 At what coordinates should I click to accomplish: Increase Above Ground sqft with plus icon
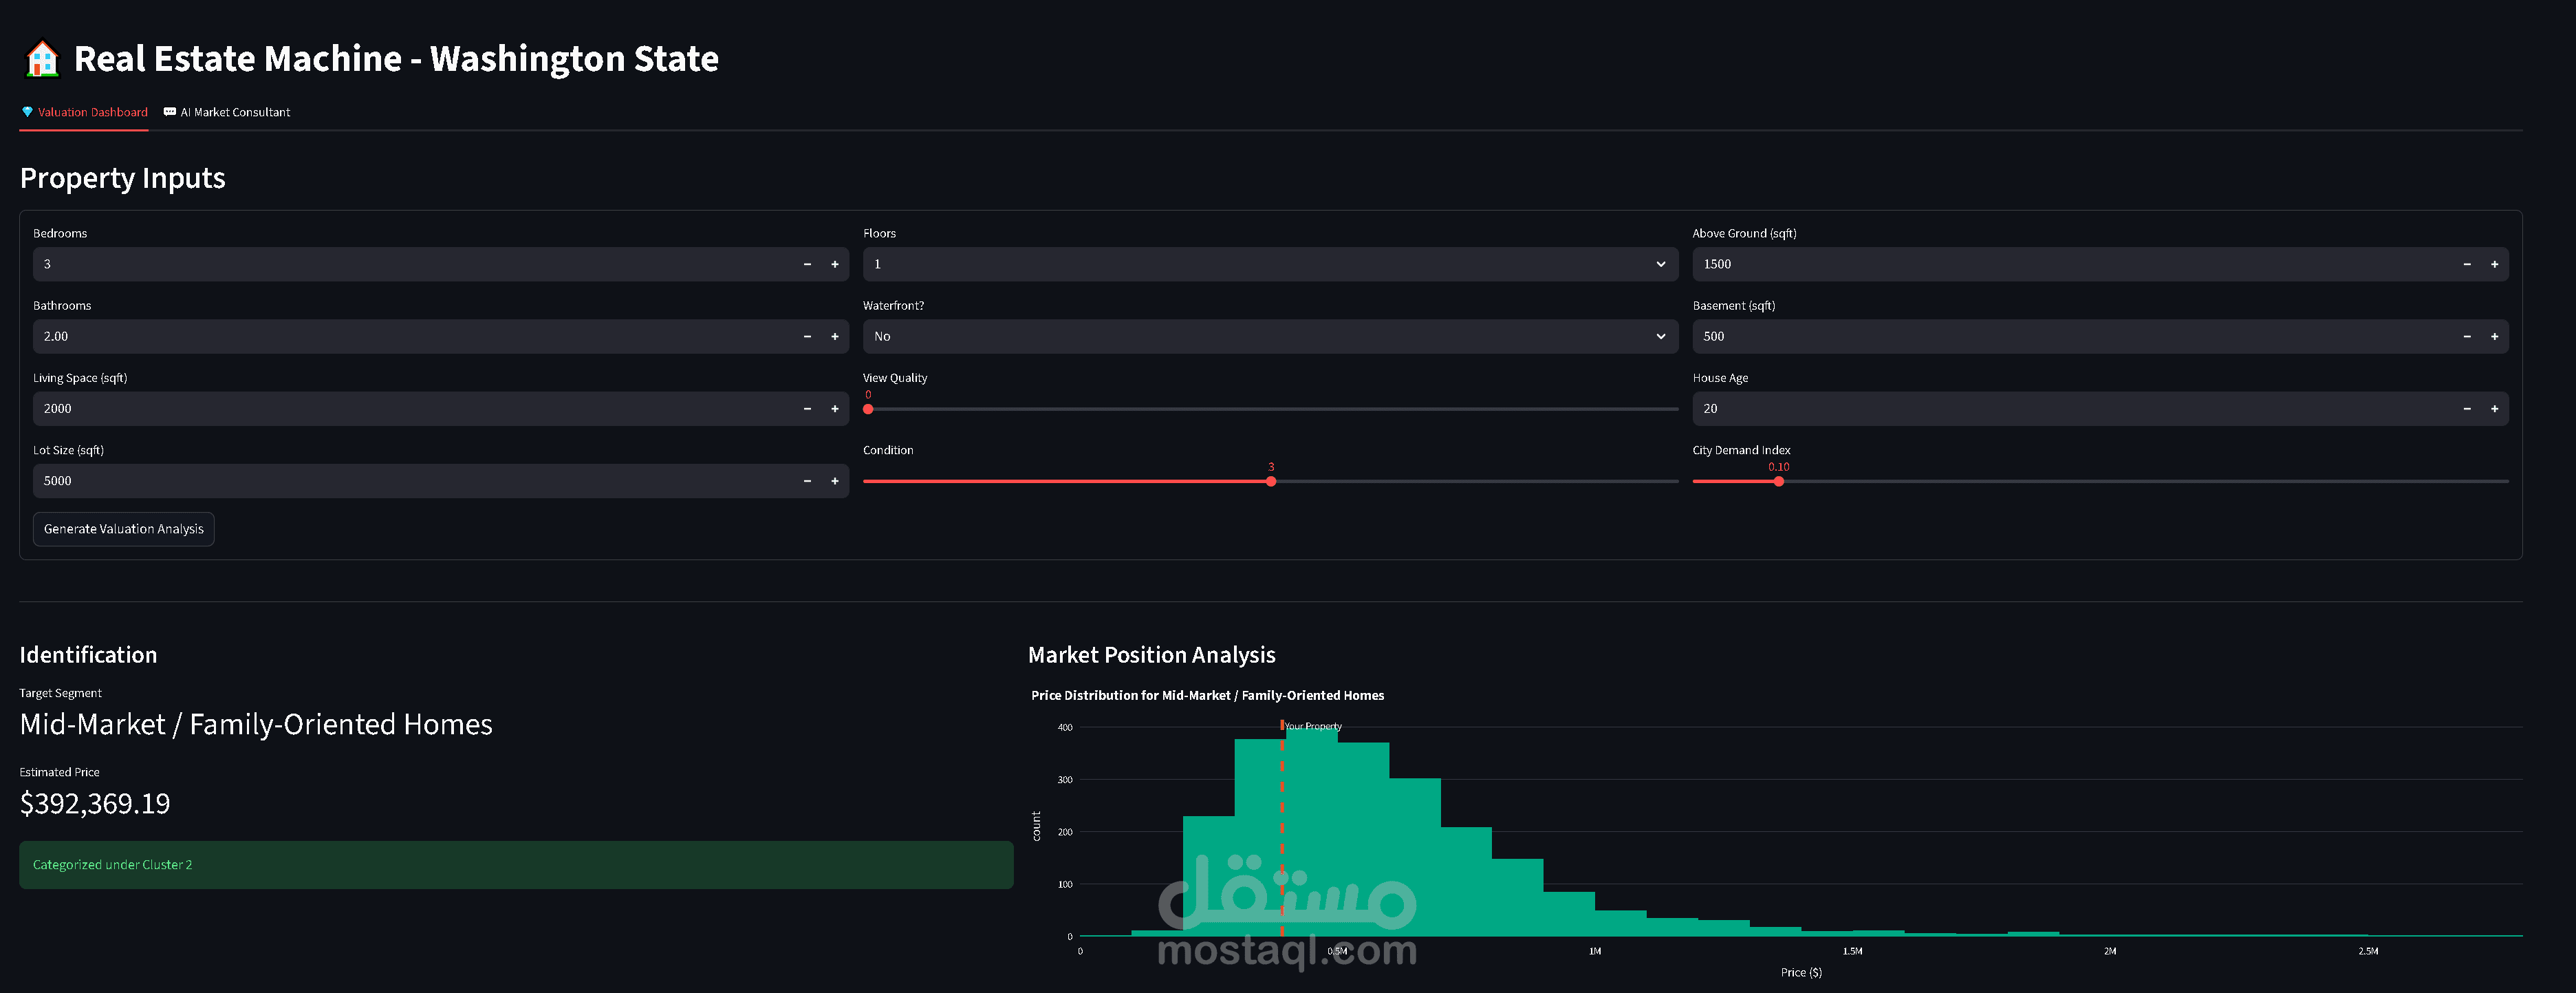coord(2494,264)
